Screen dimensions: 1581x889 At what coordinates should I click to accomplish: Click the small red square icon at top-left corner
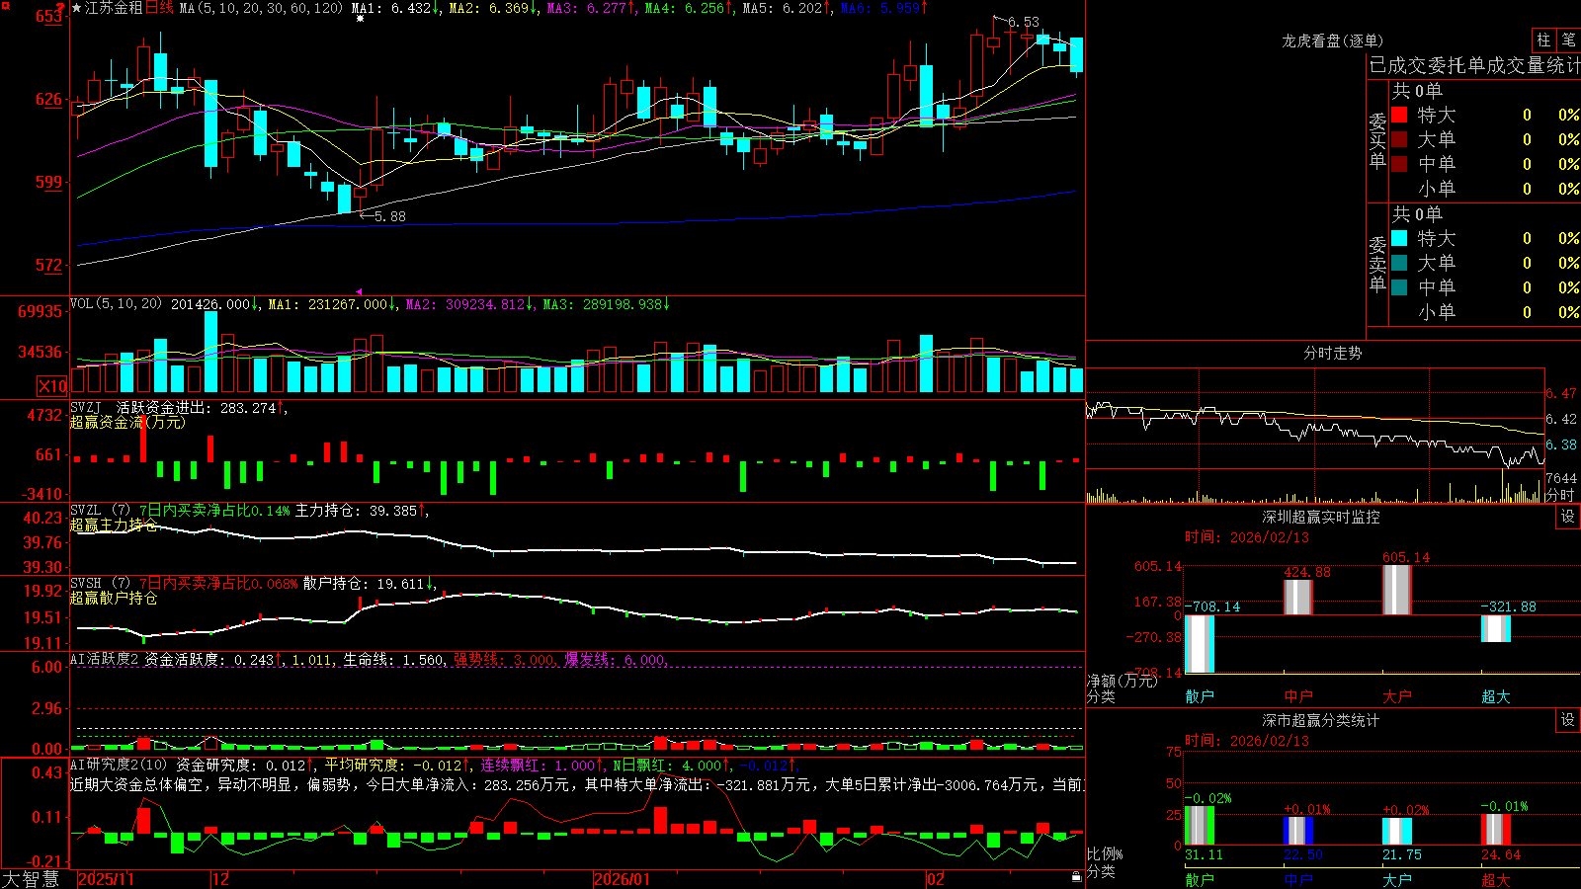pos(5,7)
